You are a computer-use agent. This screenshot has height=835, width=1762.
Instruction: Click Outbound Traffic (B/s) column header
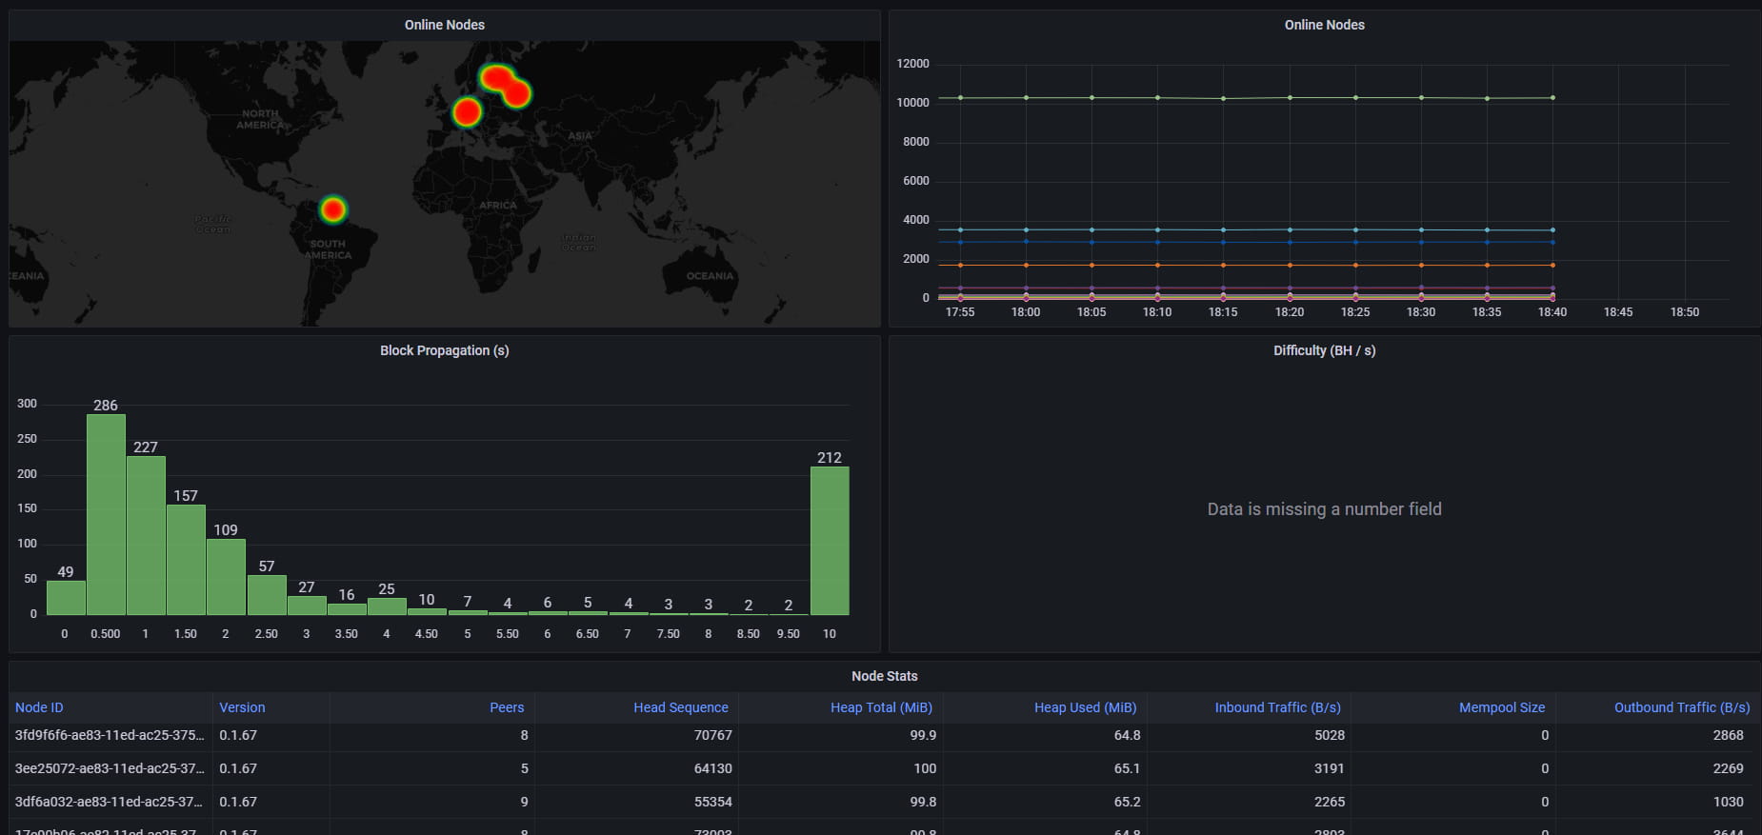pos(1681,707)
